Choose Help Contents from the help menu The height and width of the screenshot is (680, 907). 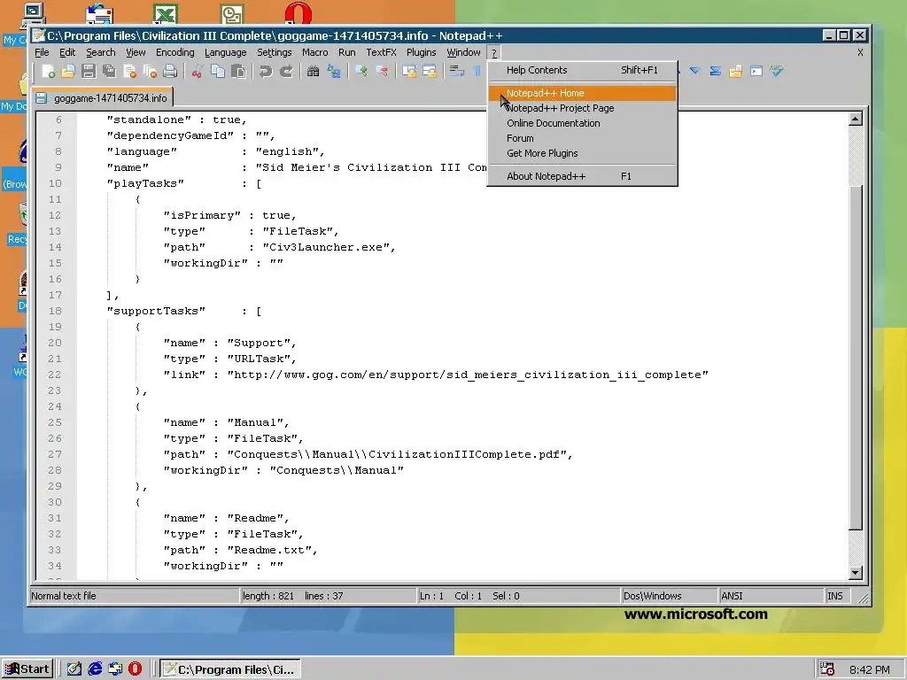click(x=582, y=70)
